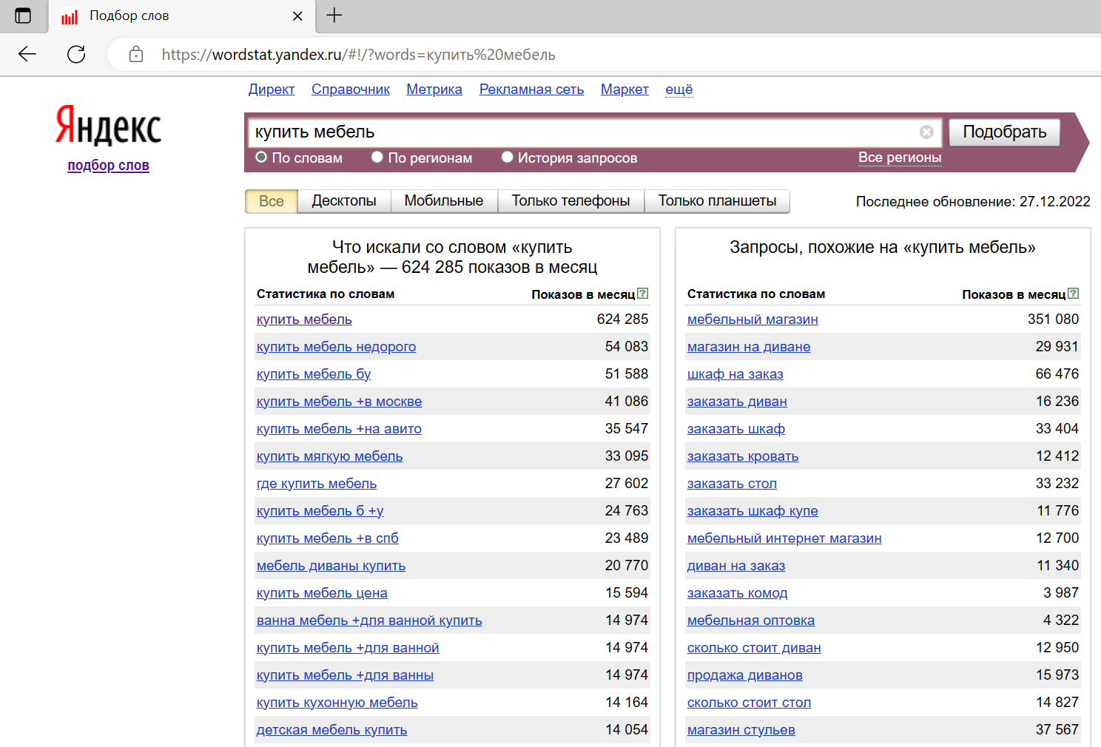Open the Справочник link
1101x747 pixels.
[x=351, y=89]
